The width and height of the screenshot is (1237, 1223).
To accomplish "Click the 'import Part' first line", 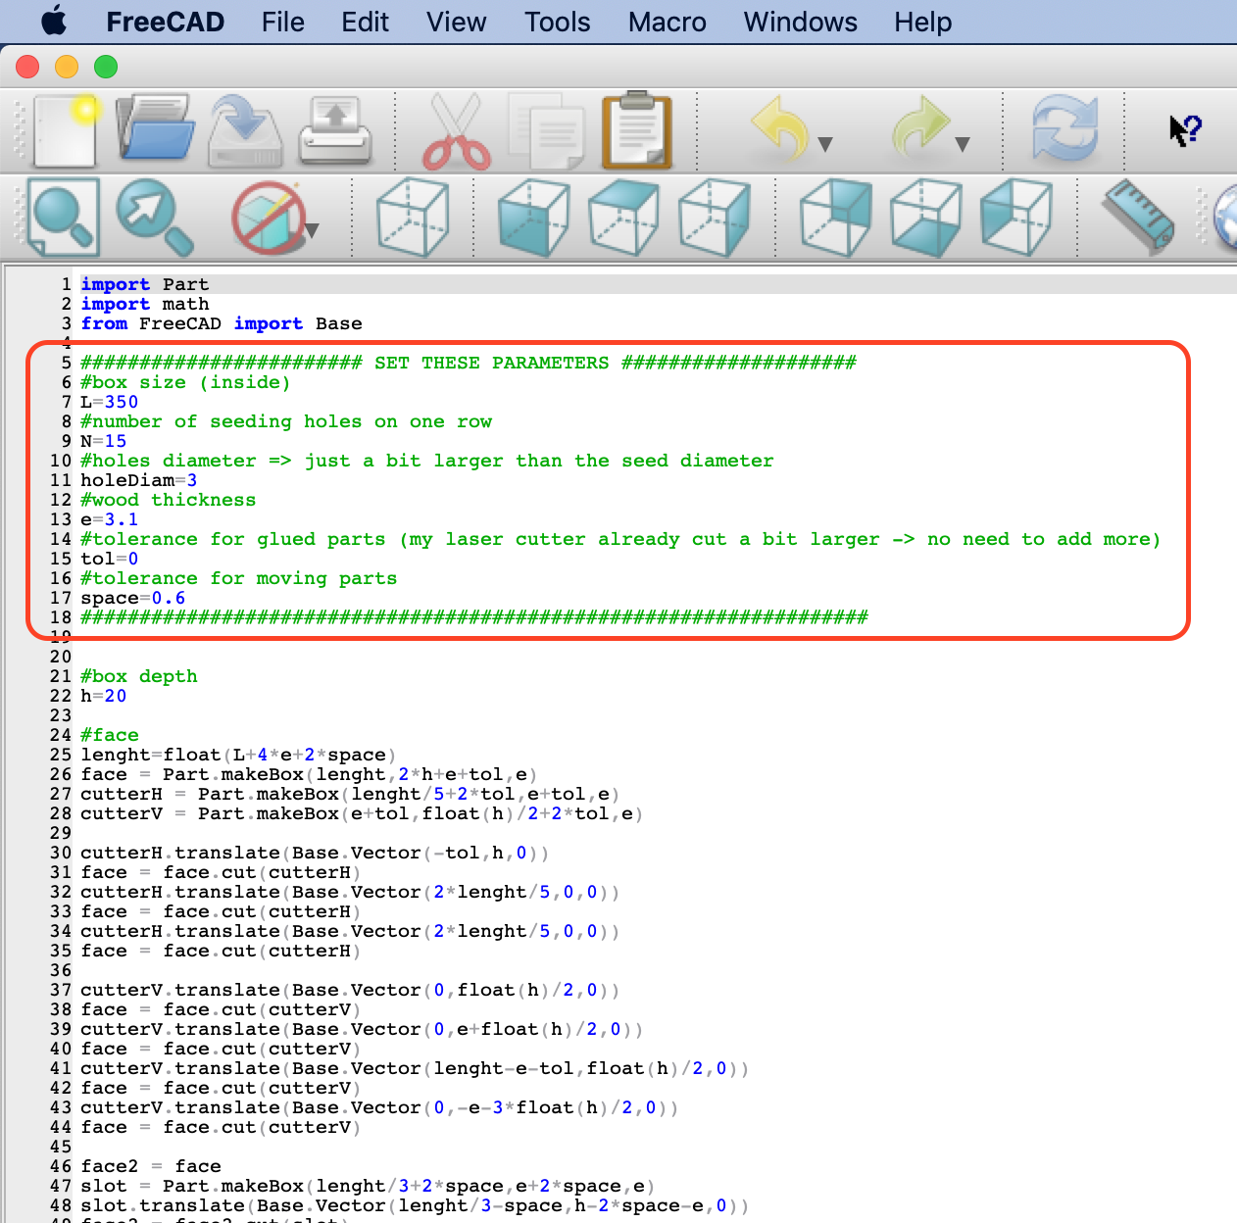I will tap(144, 284).
